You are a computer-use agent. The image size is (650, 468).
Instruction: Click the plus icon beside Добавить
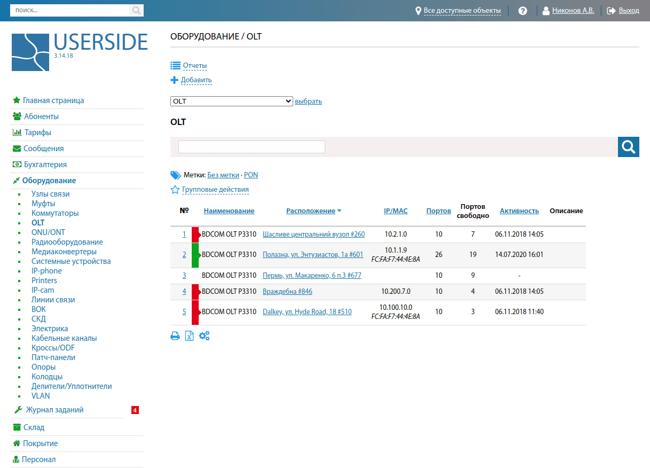pyautogui.click(x=174, y=80)
